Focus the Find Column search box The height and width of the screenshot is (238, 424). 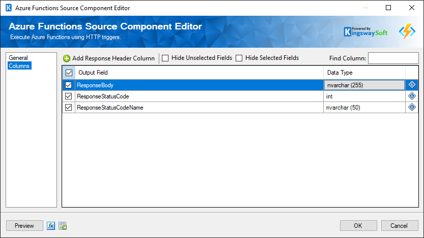(x=393, y=58)
